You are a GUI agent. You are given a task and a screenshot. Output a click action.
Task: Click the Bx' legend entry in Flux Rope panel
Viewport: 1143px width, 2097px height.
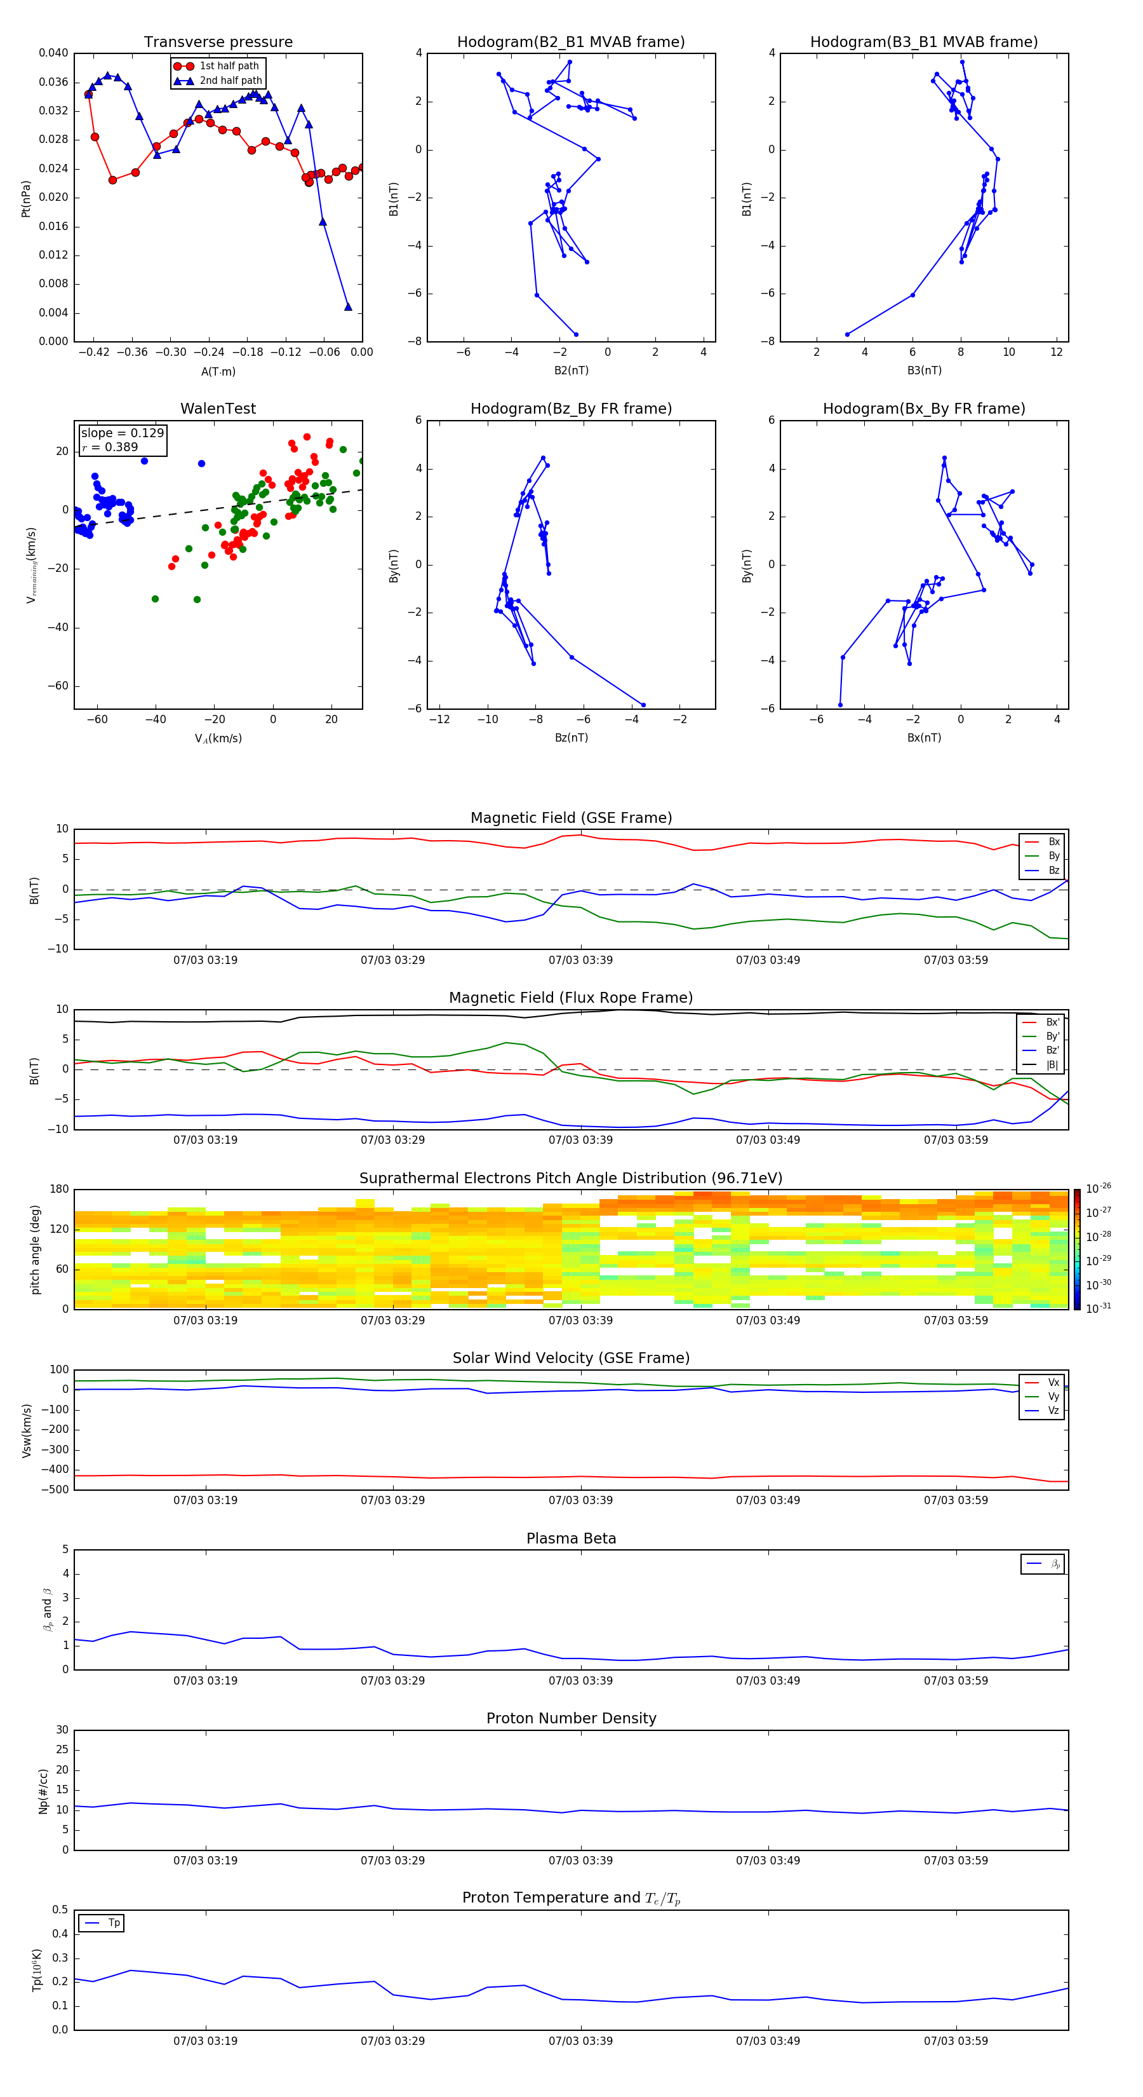click(x=1041, y=1022)
